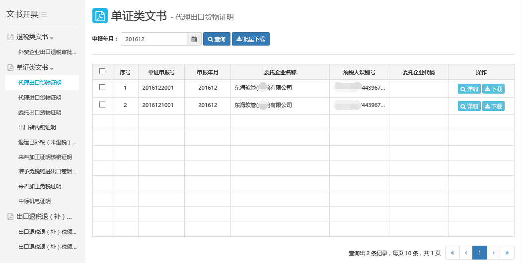522x263 pixels.
Task: Check the box for row 2016122001
Action: coord(102,87)
